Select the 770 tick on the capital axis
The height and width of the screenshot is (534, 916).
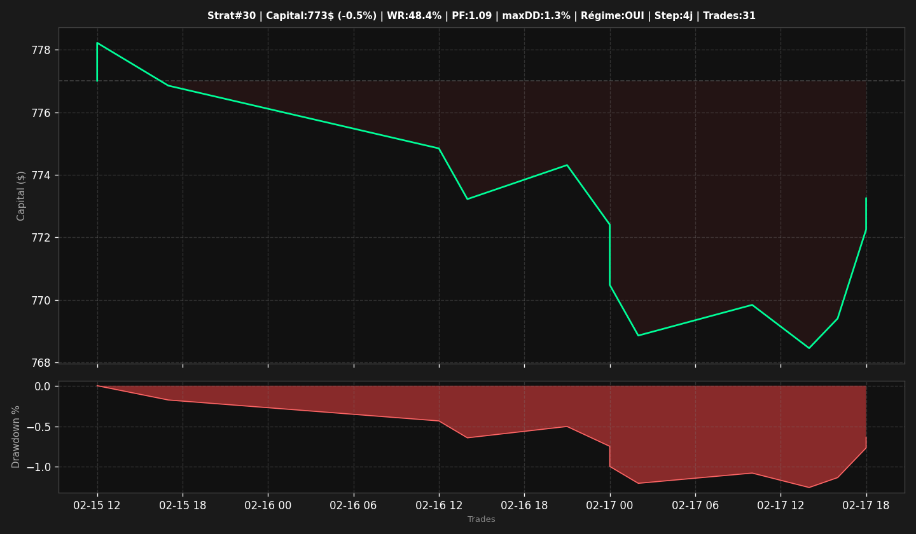click(x=40, y=301)
